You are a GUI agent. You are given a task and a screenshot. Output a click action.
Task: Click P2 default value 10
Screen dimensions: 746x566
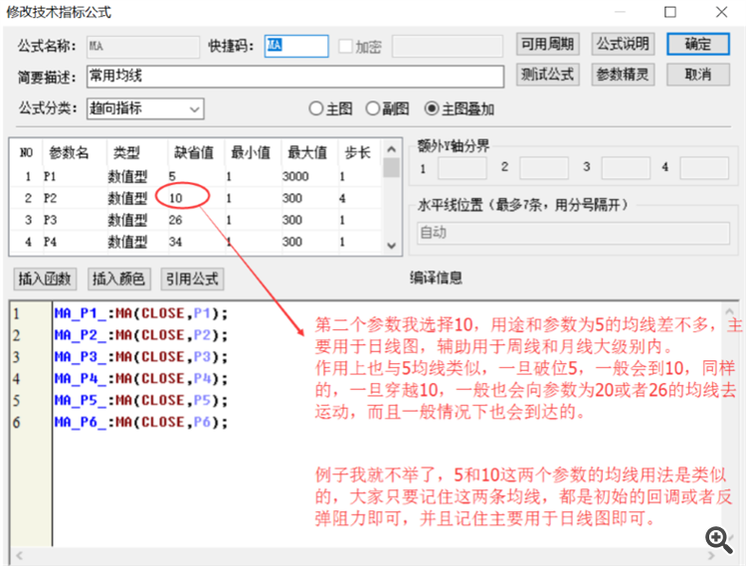click(x=175, y=198)
